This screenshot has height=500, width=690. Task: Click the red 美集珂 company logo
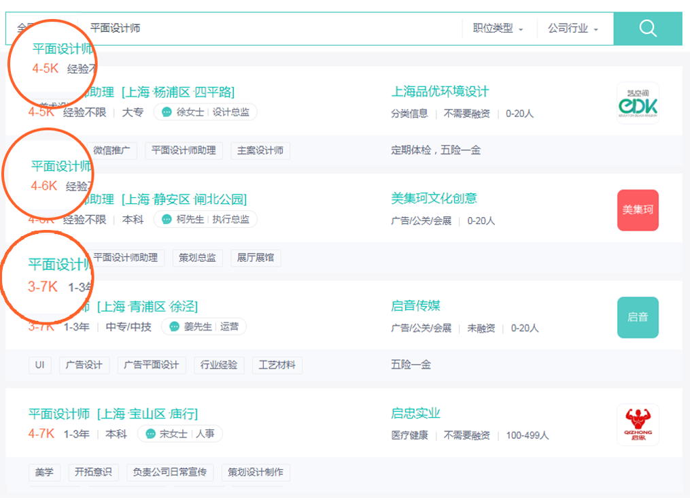click(x=638, y=210)
